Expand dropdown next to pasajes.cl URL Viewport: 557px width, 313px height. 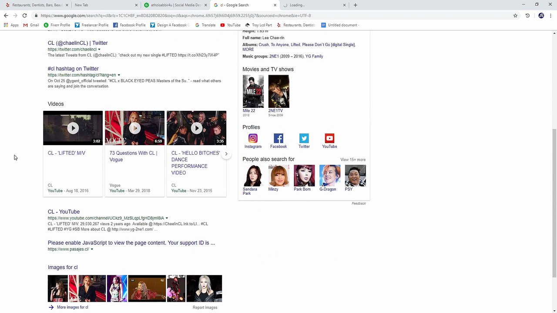tap(92, 250)
